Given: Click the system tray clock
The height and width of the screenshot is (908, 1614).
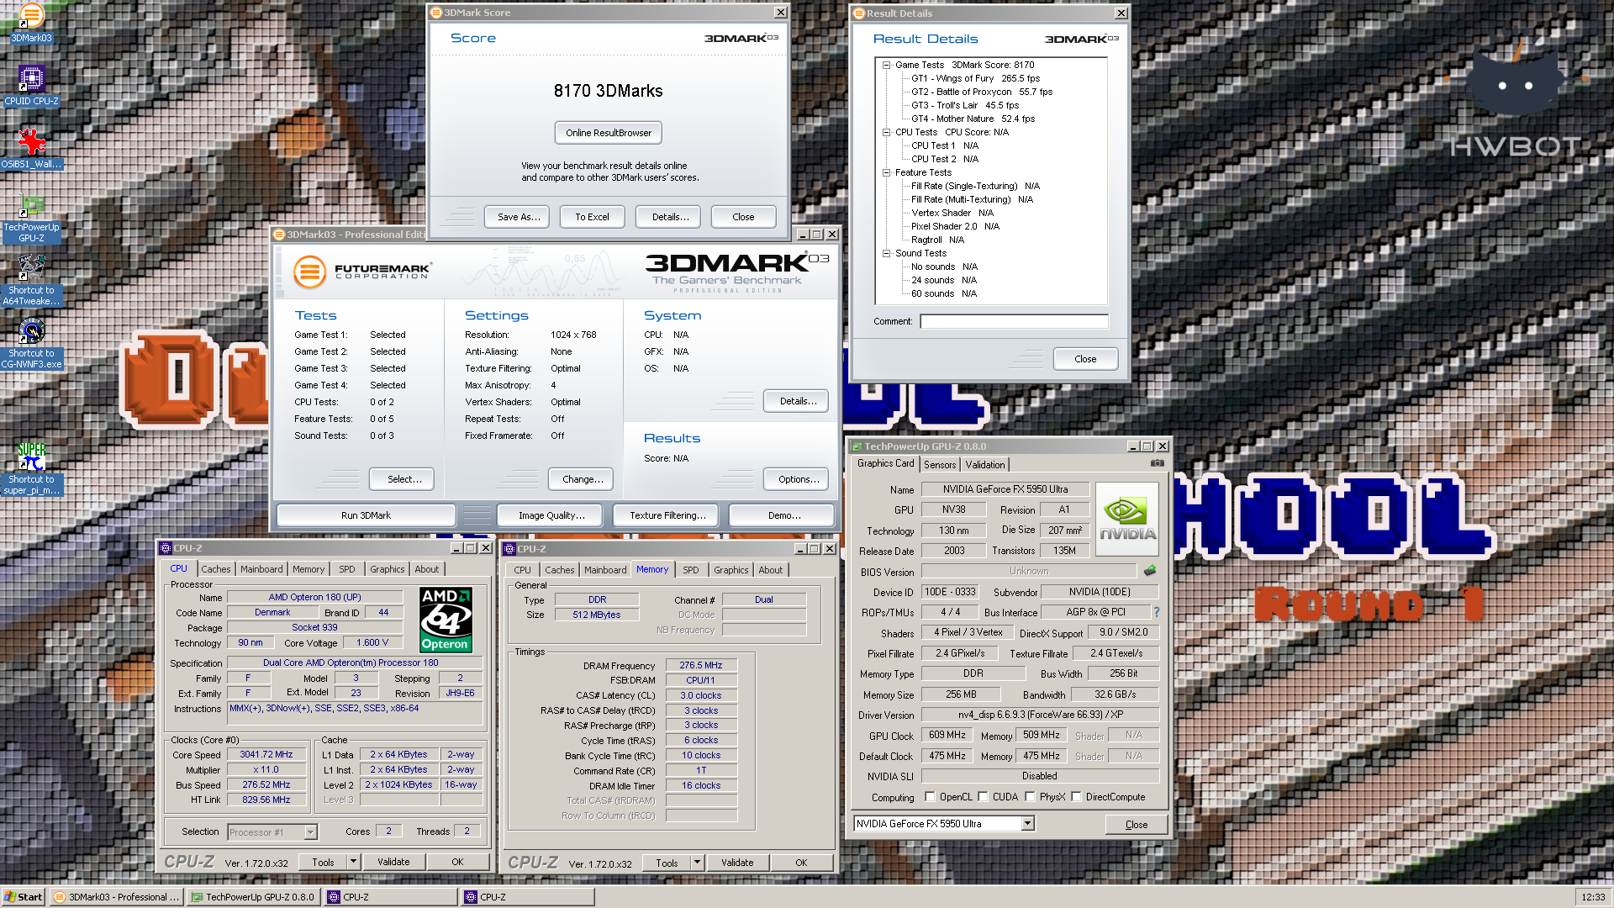Looking at the screenshot, I should (x=1593, y=897).
